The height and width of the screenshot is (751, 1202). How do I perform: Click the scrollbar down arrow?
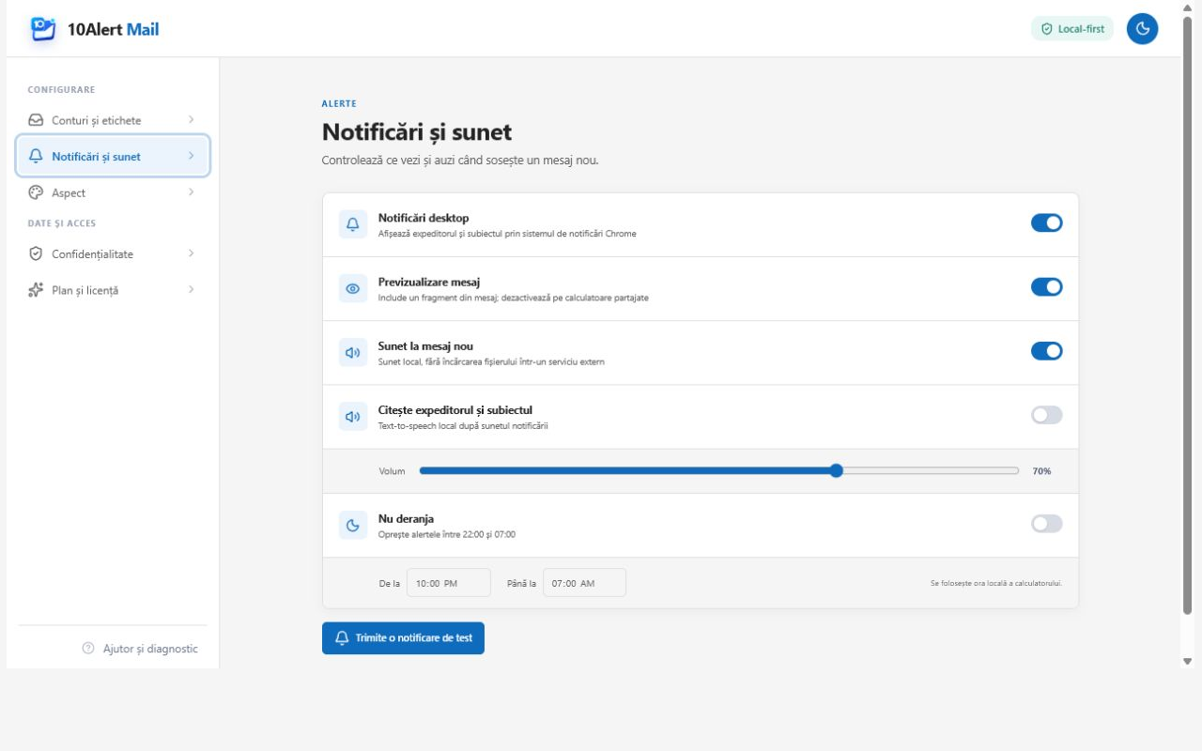pos(1187,662)
